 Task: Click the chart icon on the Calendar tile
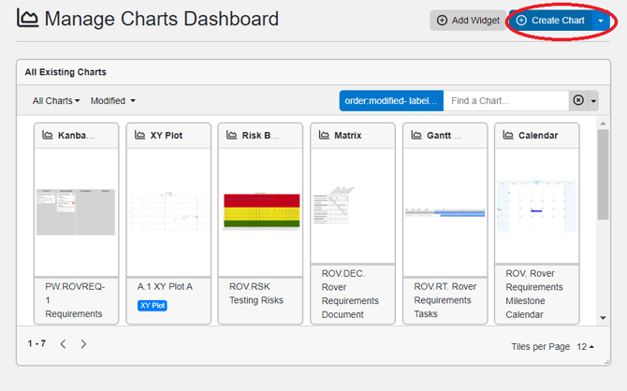pos(508,135)
